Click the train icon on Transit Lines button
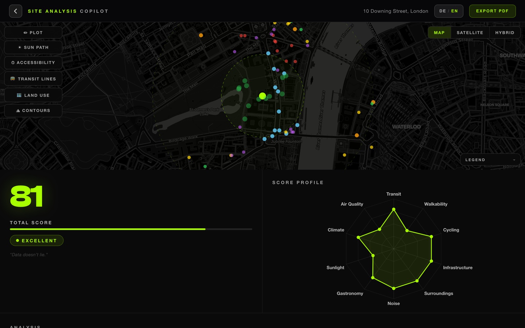The width and height of the screenshot is (525, 328). click(x=12, y=79)
